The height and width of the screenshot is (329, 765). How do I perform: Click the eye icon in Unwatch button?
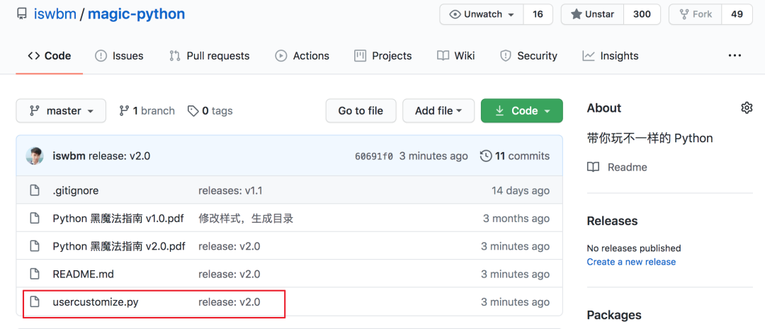455,14
